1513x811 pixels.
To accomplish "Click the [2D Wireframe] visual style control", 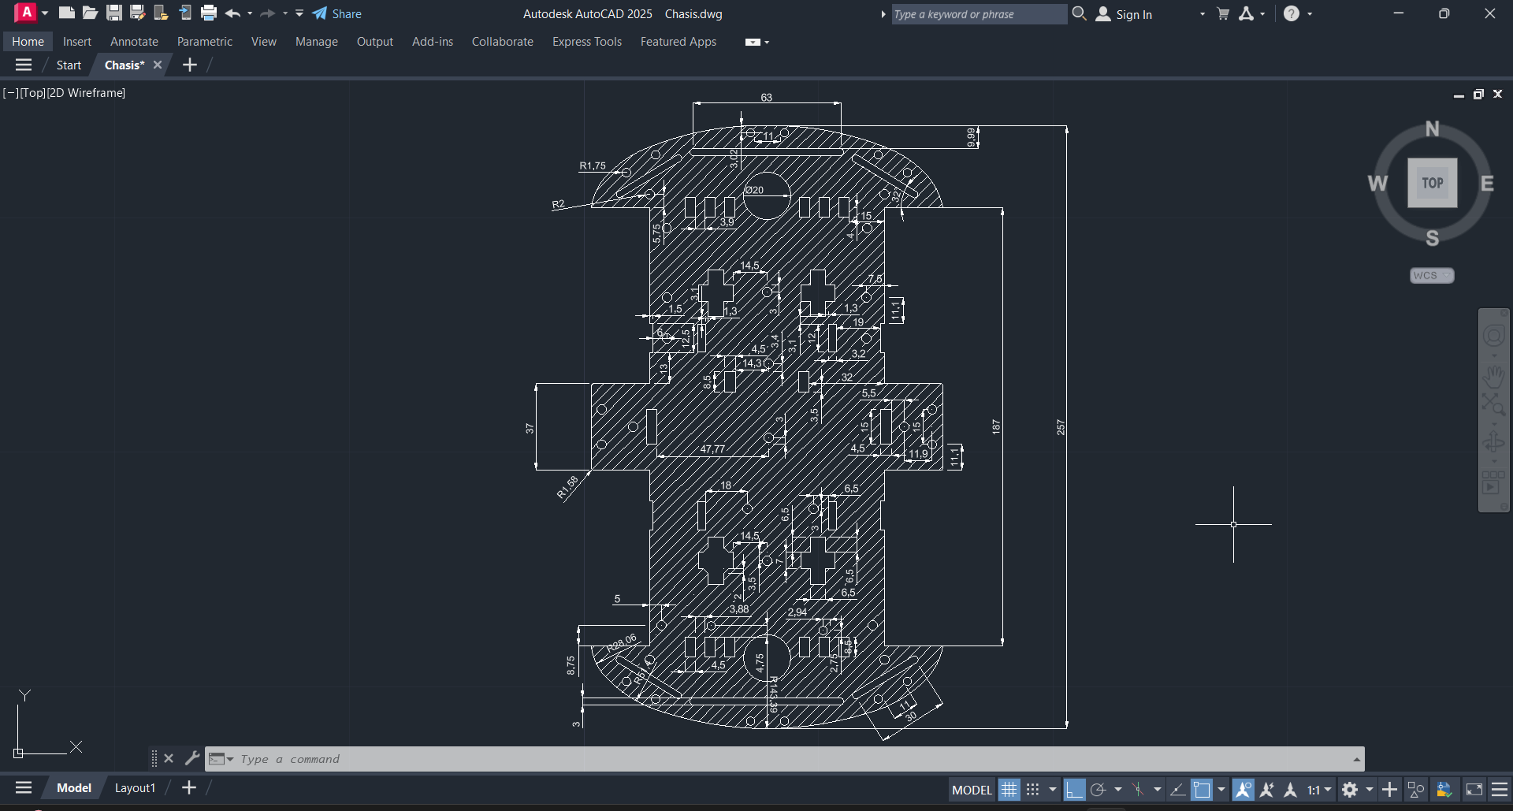I will click(x=86, y=92).
